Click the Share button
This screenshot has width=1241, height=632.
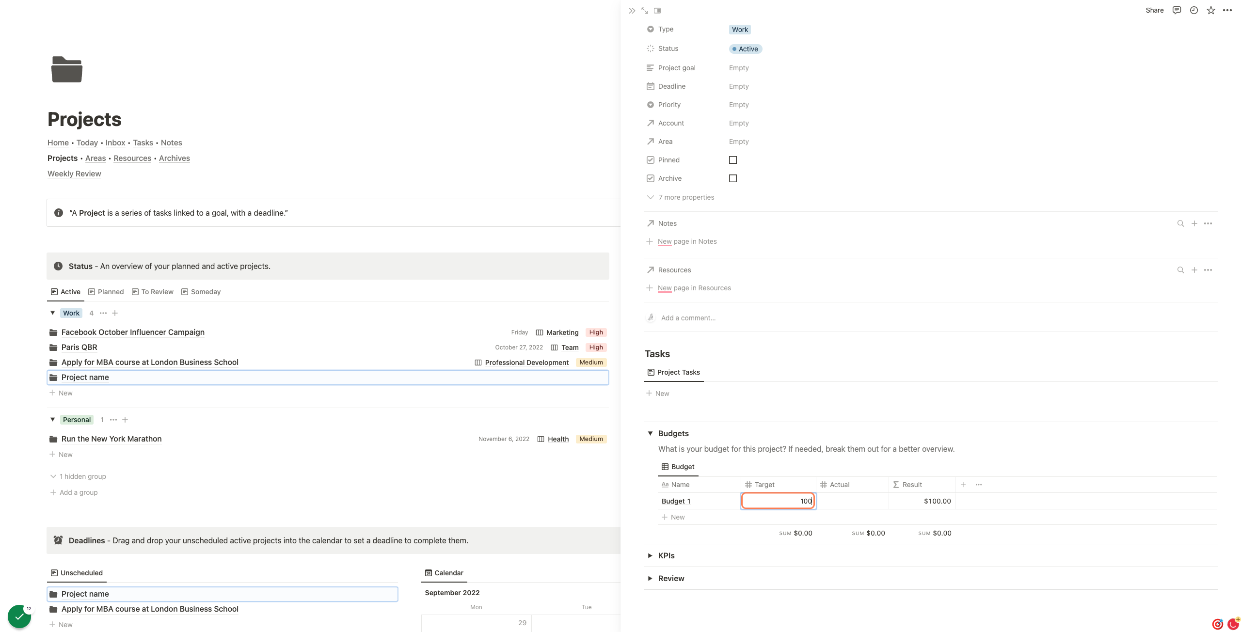pyautogui.click(x=1155, y=10)
